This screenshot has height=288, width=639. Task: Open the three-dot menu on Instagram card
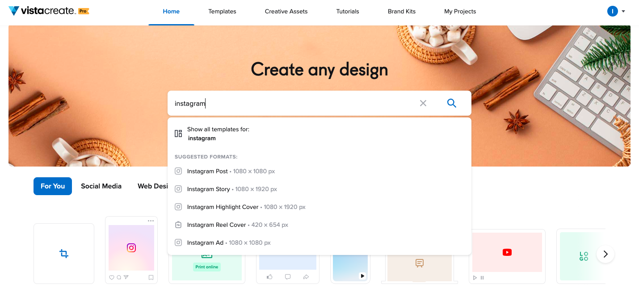[x=151, y=221]
